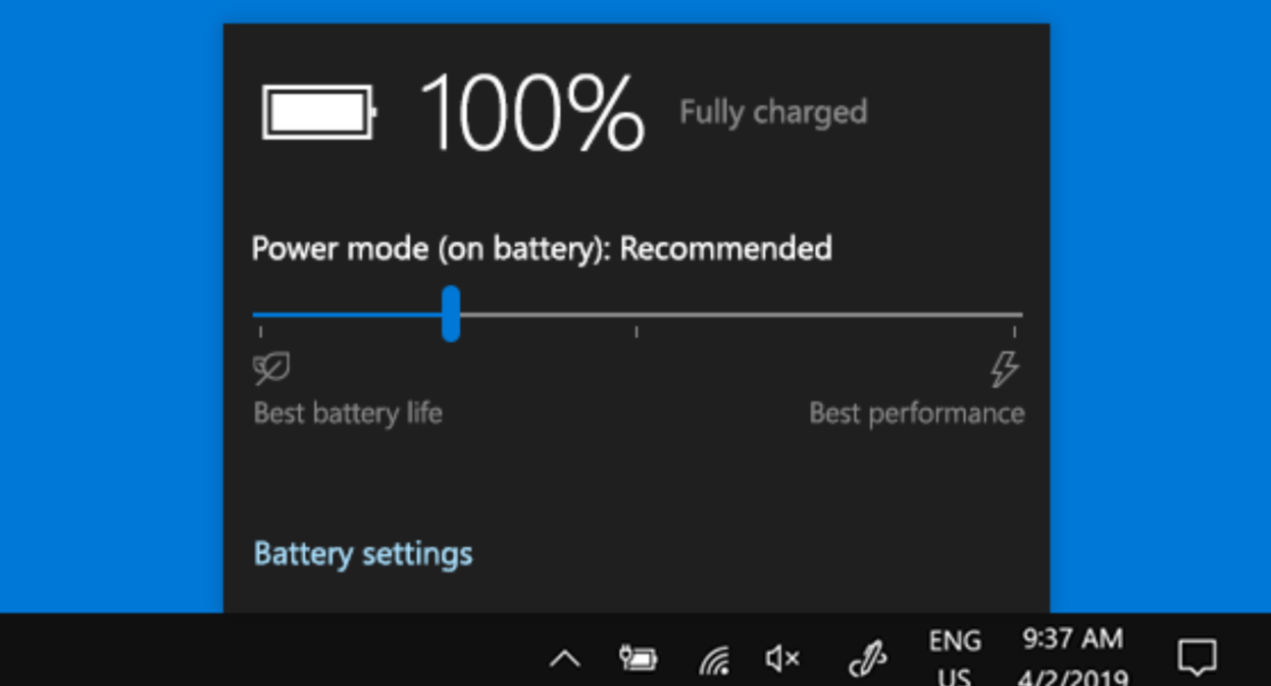Click the lightning bolt performance icon
The height and width of the screenshot is (686, 1271).
(1004, 369)
